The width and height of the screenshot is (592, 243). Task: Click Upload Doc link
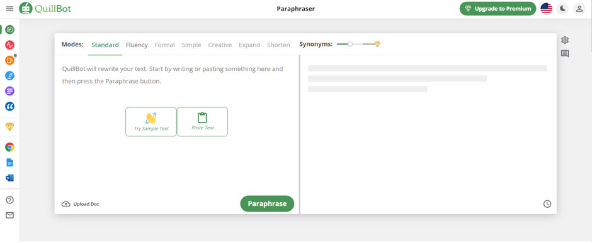81,204
